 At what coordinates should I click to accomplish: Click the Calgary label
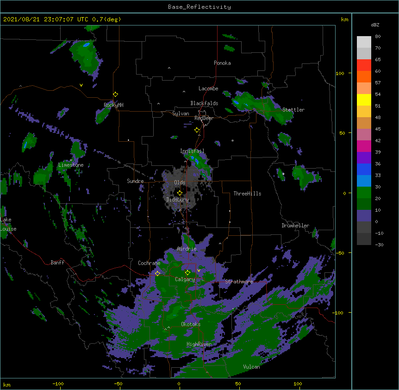tap(185, 279)
